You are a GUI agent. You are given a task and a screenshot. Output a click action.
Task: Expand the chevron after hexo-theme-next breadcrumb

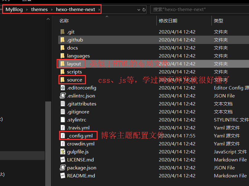pos(99,10)
